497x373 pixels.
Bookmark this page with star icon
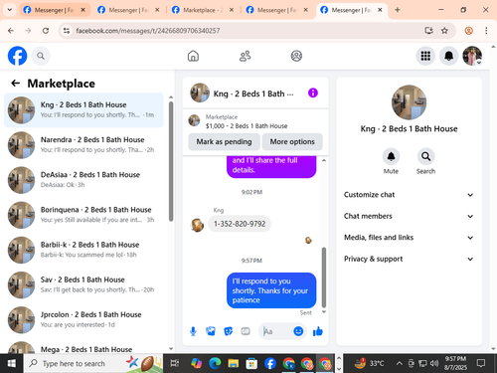(x=444, y=31)
